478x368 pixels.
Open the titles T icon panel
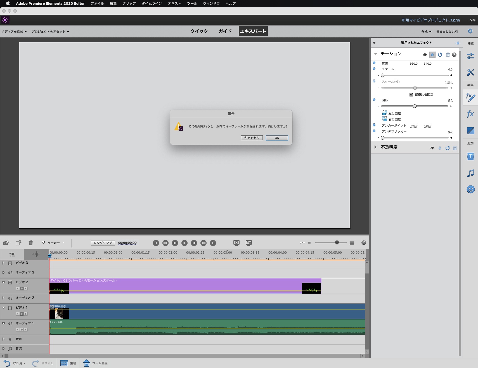pyautogui.click(x=470, y=156)
